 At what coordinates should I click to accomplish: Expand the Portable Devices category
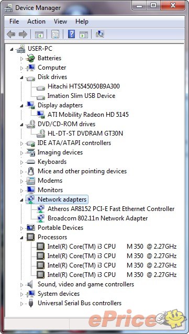click(21, 228)
